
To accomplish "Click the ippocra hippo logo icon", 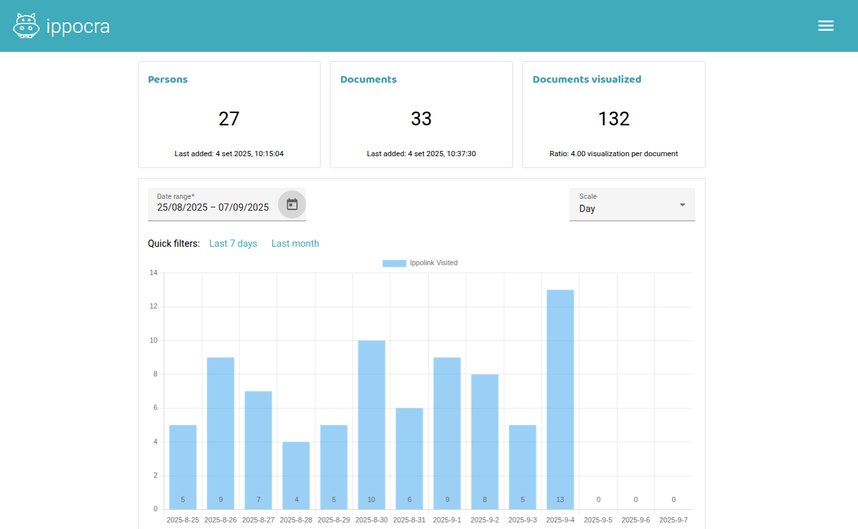I will [x=26, y=25].
